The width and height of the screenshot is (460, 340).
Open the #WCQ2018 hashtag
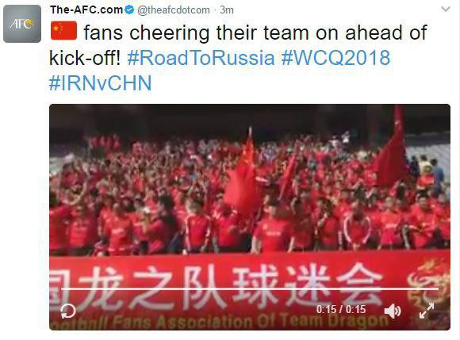336,57
